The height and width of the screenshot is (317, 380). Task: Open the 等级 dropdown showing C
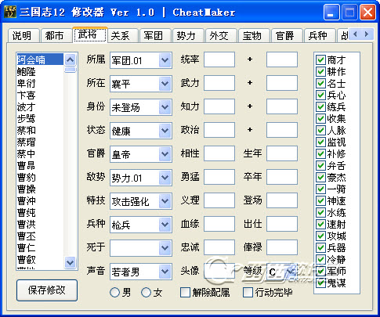coord(291,272)
